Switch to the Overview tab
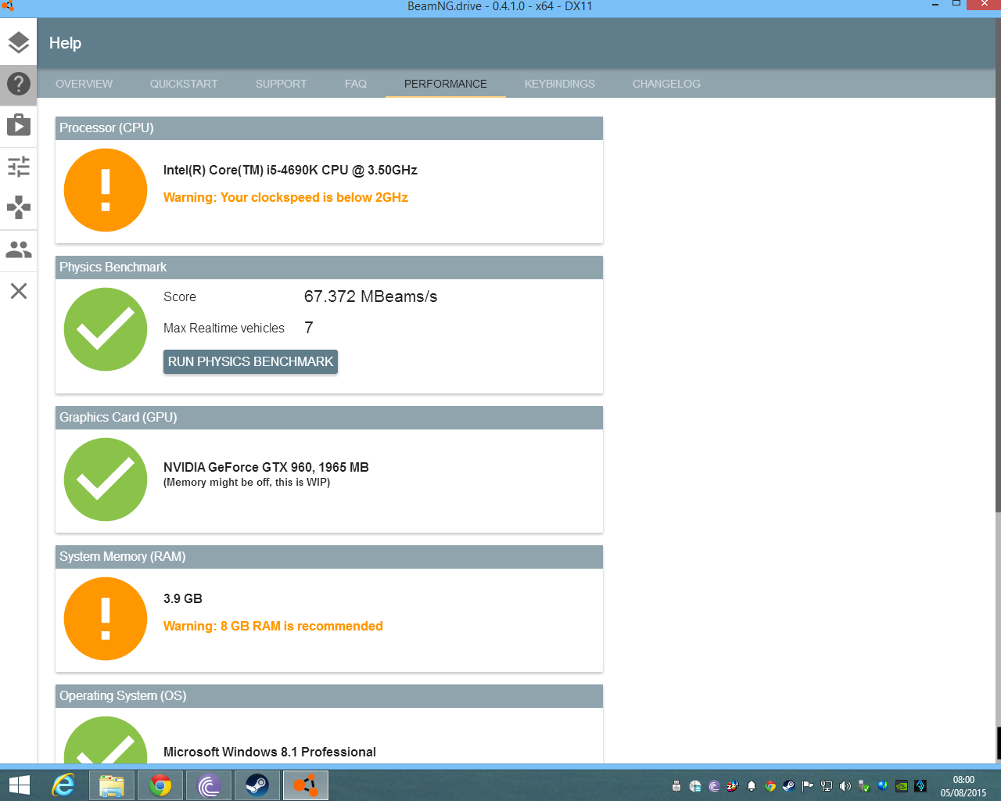The width and height of the screenshot is (1001, 801). 84,84
